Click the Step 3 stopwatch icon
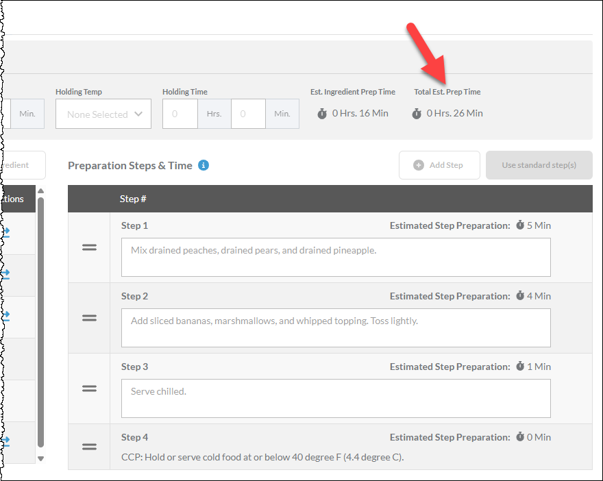The height and width of the screenshot is (481, 603). tap(520, 366)
